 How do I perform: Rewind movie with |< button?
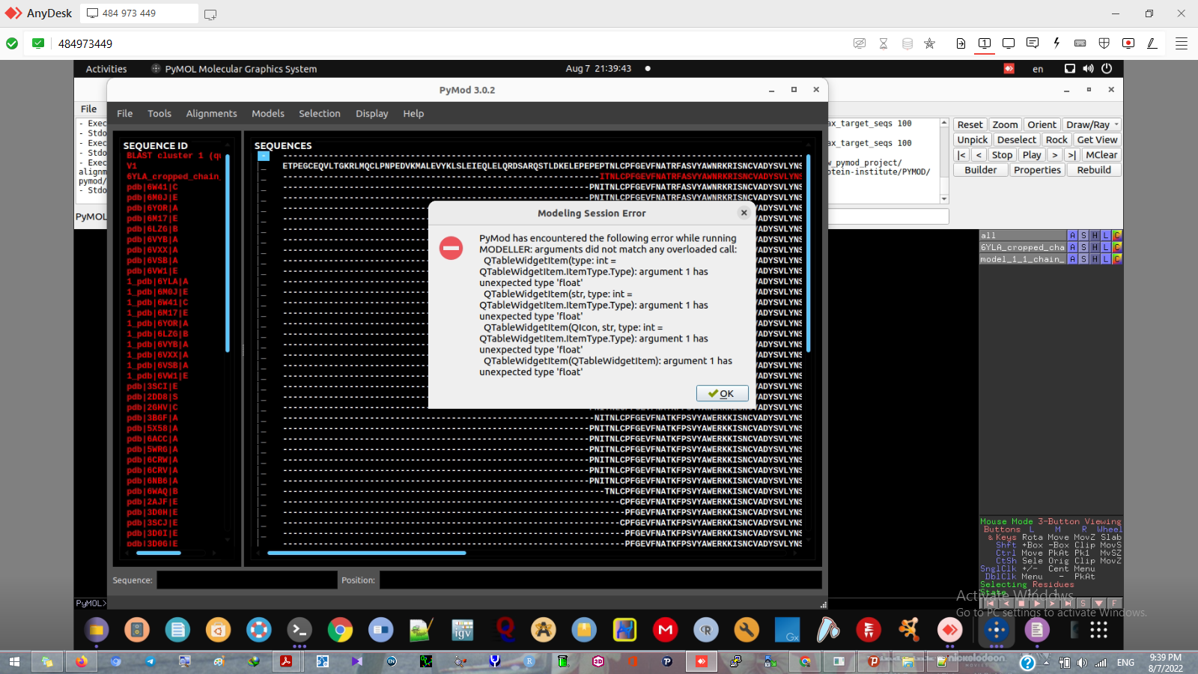pyautogui.click(x=961, y=154)
